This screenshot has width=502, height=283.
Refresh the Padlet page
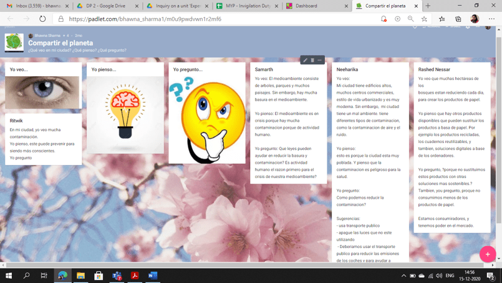point(42,19)
